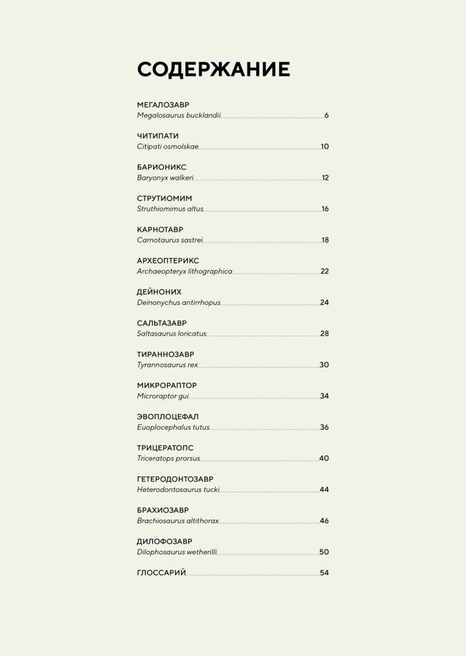The width and height of the screenshot is (466, 656).
Task: Select the БАРИОНИКС contents entry heading
Action: coord(162,167)
